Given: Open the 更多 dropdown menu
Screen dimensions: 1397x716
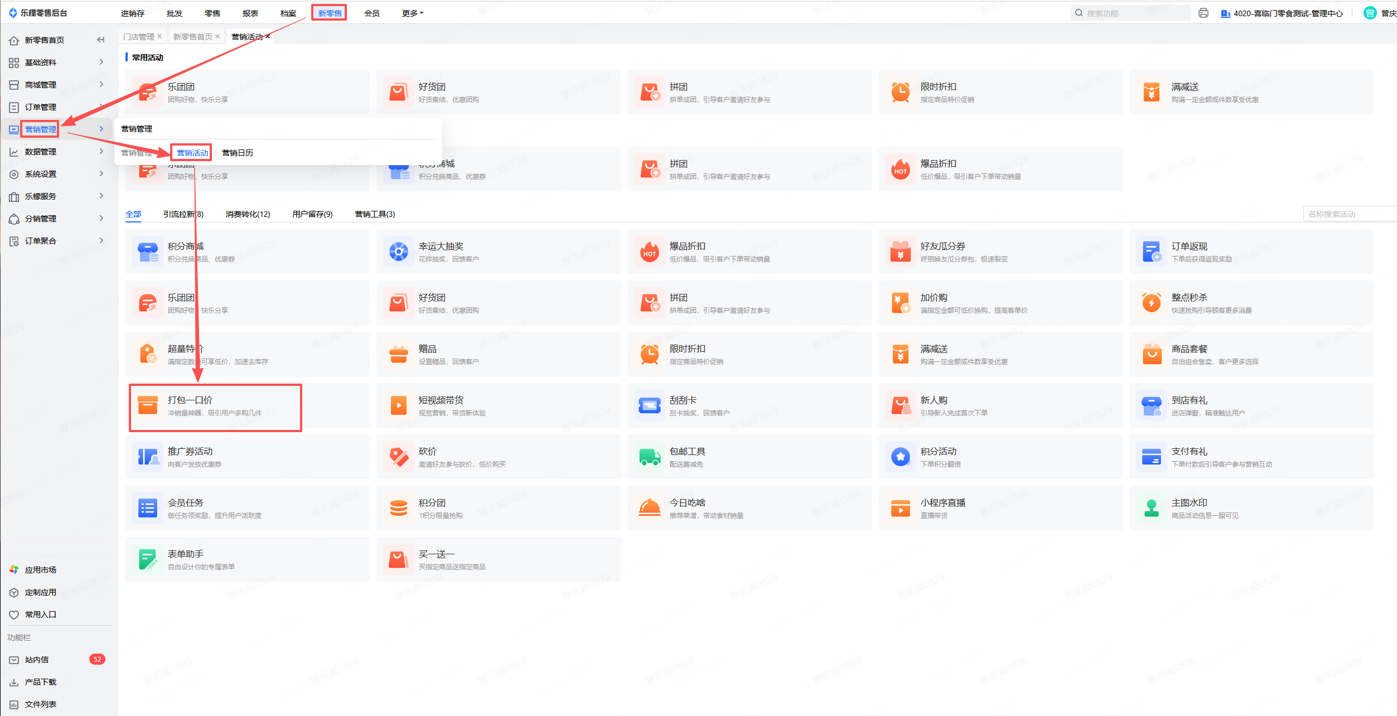Looking at the screenshot, I should pos(412,13).
